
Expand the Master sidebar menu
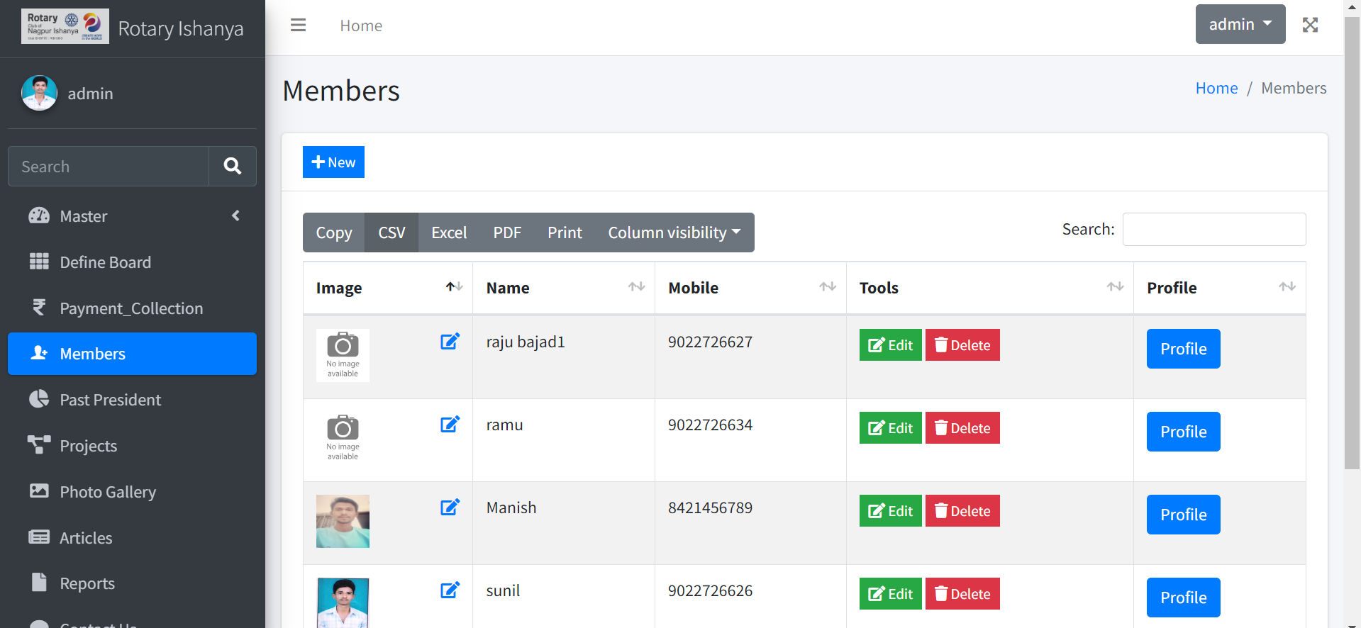132,216
